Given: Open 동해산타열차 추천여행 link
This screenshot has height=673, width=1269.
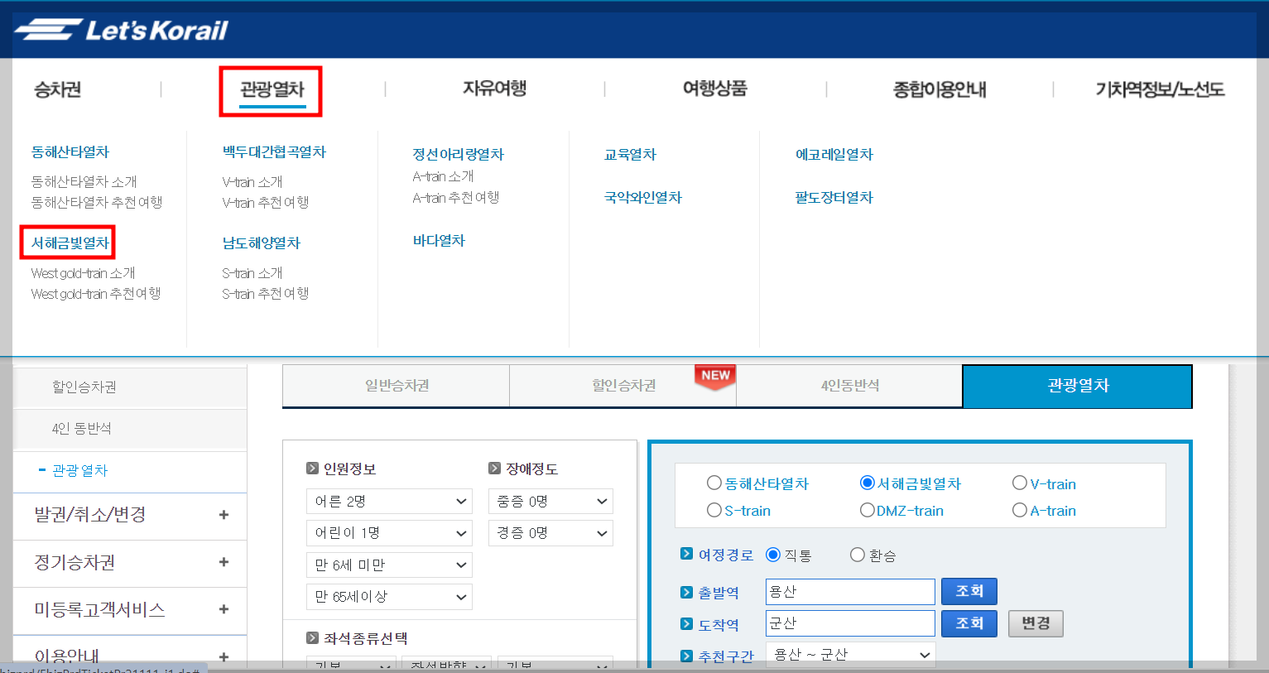Looking at the screenshot, I should pyautogui.click(x=96, y=202).
